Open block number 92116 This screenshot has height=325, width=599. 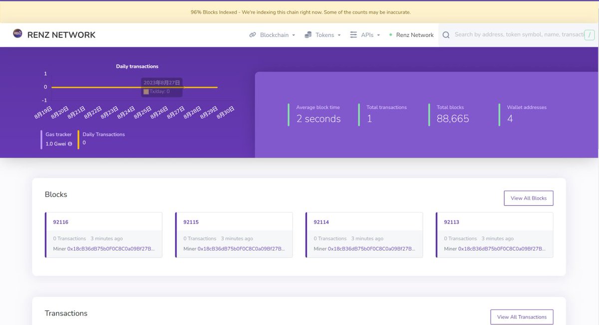pos(60,222)
